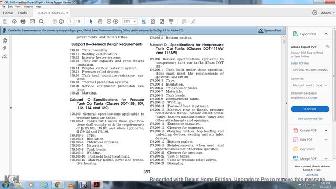Screen dimensions: 336x189
Task: Open Chrome from the taskbar
Action: pos(57,185)
